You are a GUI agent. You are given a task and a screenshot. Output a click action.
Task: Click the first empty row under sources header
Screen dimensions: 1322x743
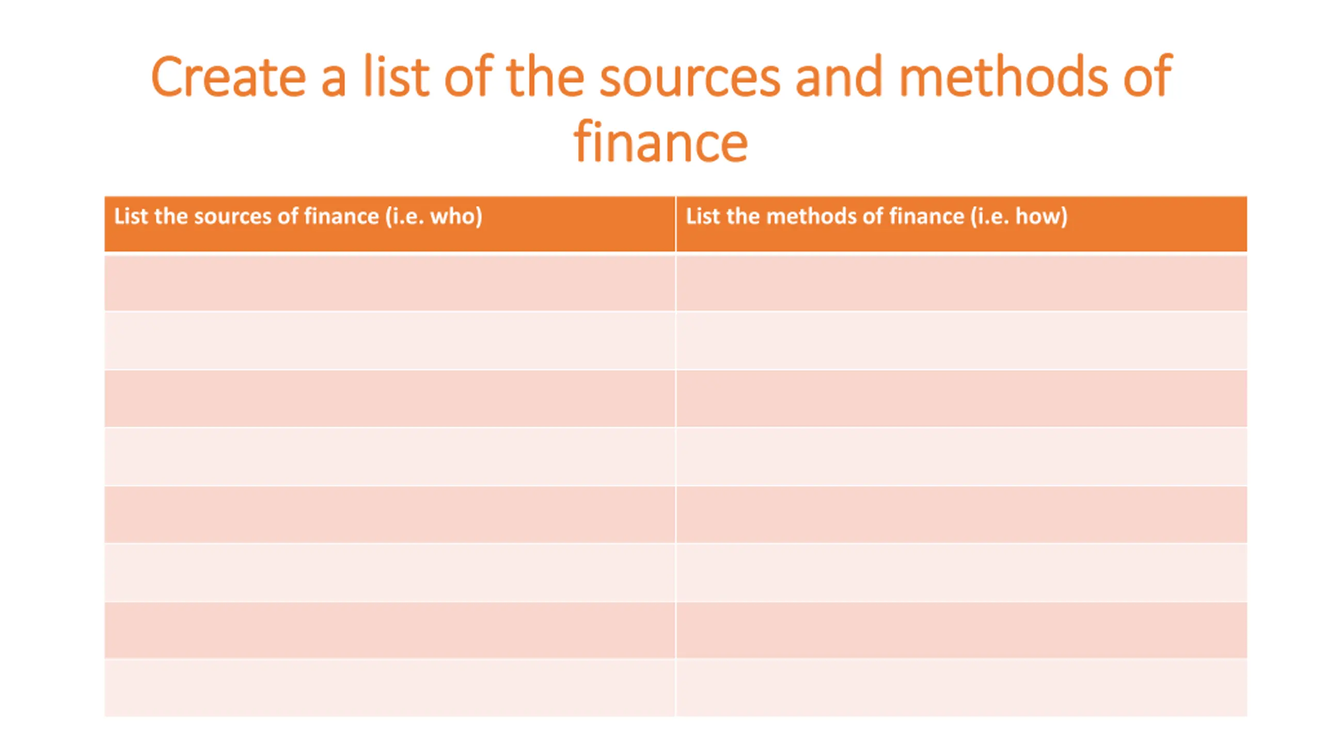(x=389, y=283)
